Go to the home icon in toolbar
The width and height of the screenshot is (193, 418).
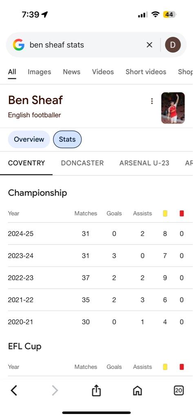coord(137,391)
